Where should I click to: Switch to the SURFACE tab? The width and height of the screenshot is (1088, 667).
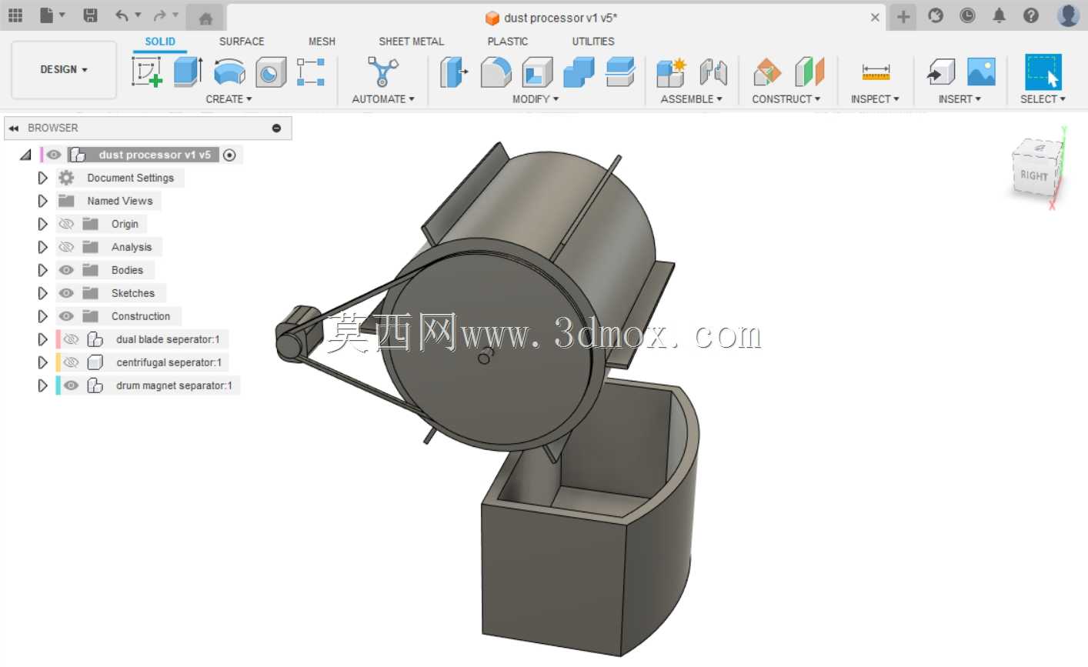pos(242,42)
